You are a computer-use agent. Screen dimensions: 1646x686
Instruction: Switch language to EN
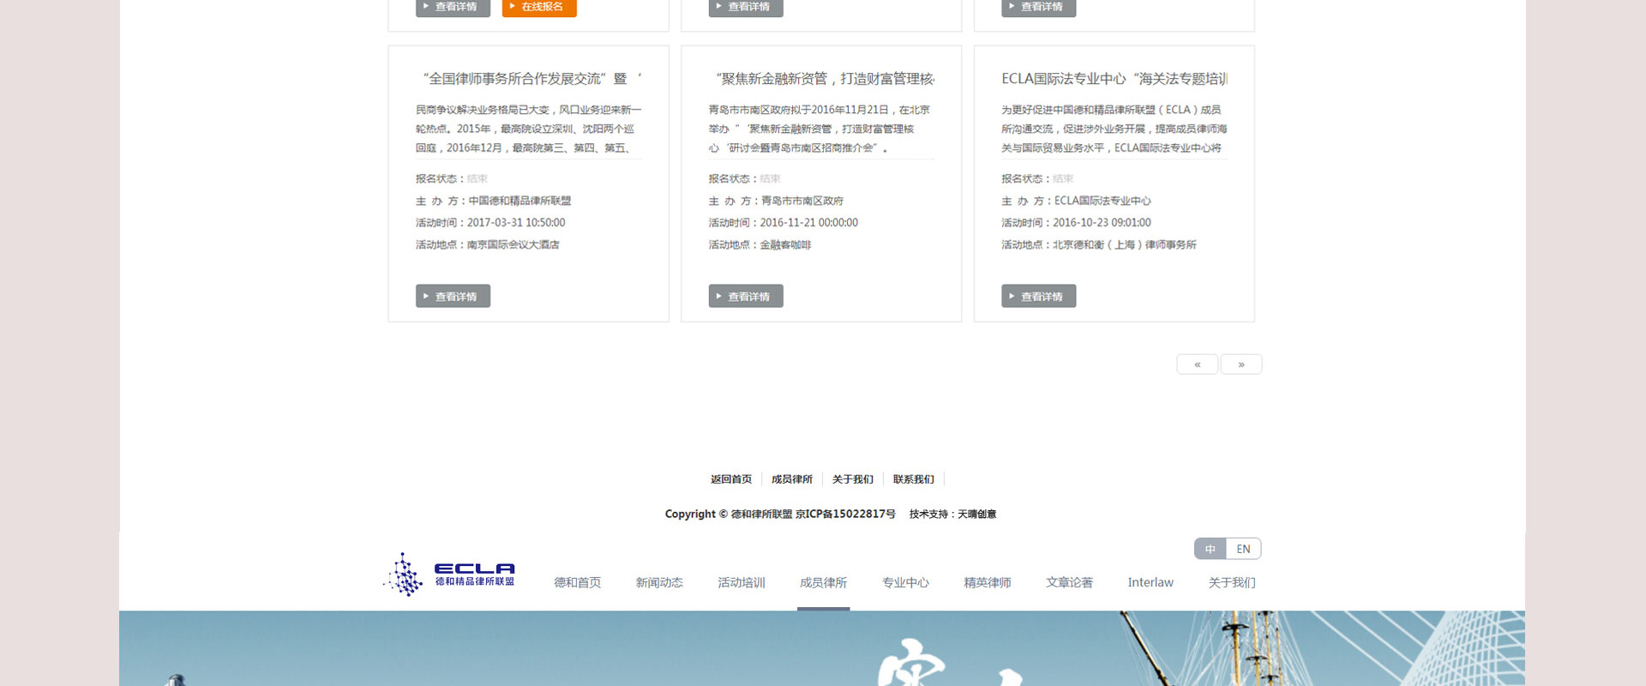1243,549
